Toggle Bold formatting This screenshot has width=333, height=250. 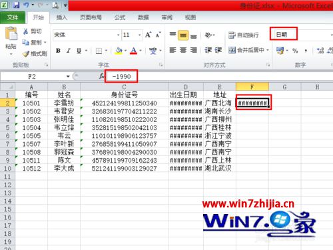tap(58, 51)
